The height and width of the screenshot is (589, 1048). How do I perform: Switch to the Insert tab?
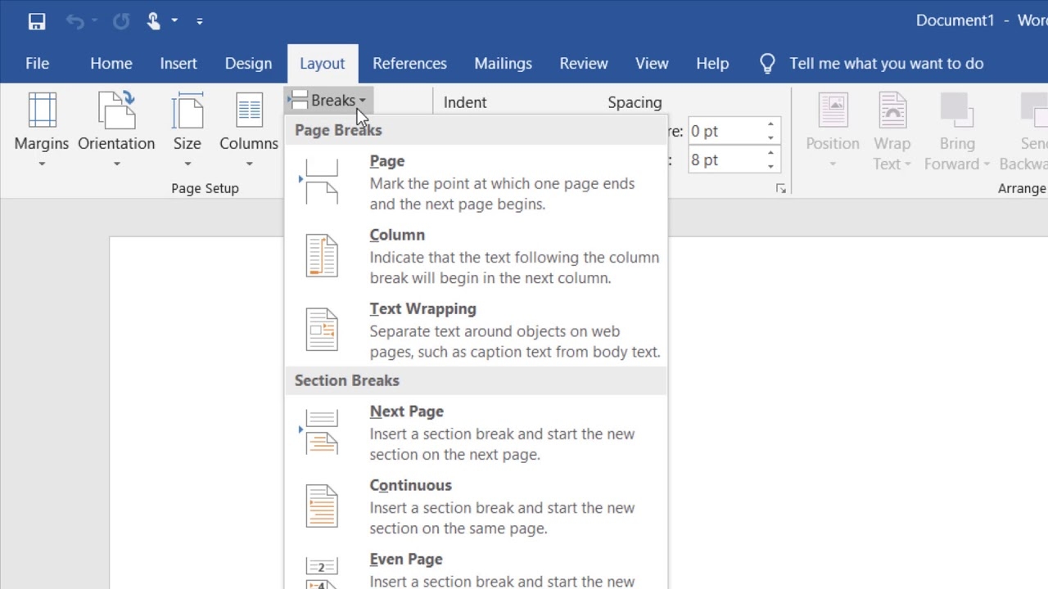pyautogui.click(x=178, y=64)
